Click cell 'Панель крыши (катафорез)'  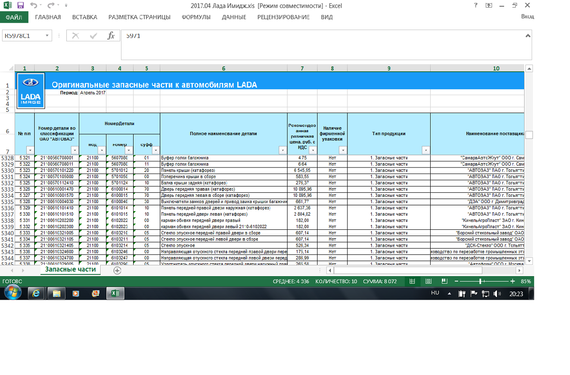tap(224, 170)
